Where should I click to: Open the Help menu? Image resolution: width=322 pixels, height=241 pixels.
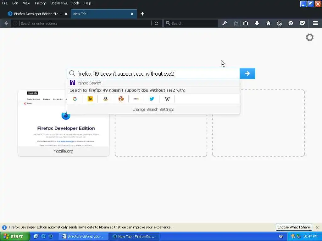coord(87,3)
